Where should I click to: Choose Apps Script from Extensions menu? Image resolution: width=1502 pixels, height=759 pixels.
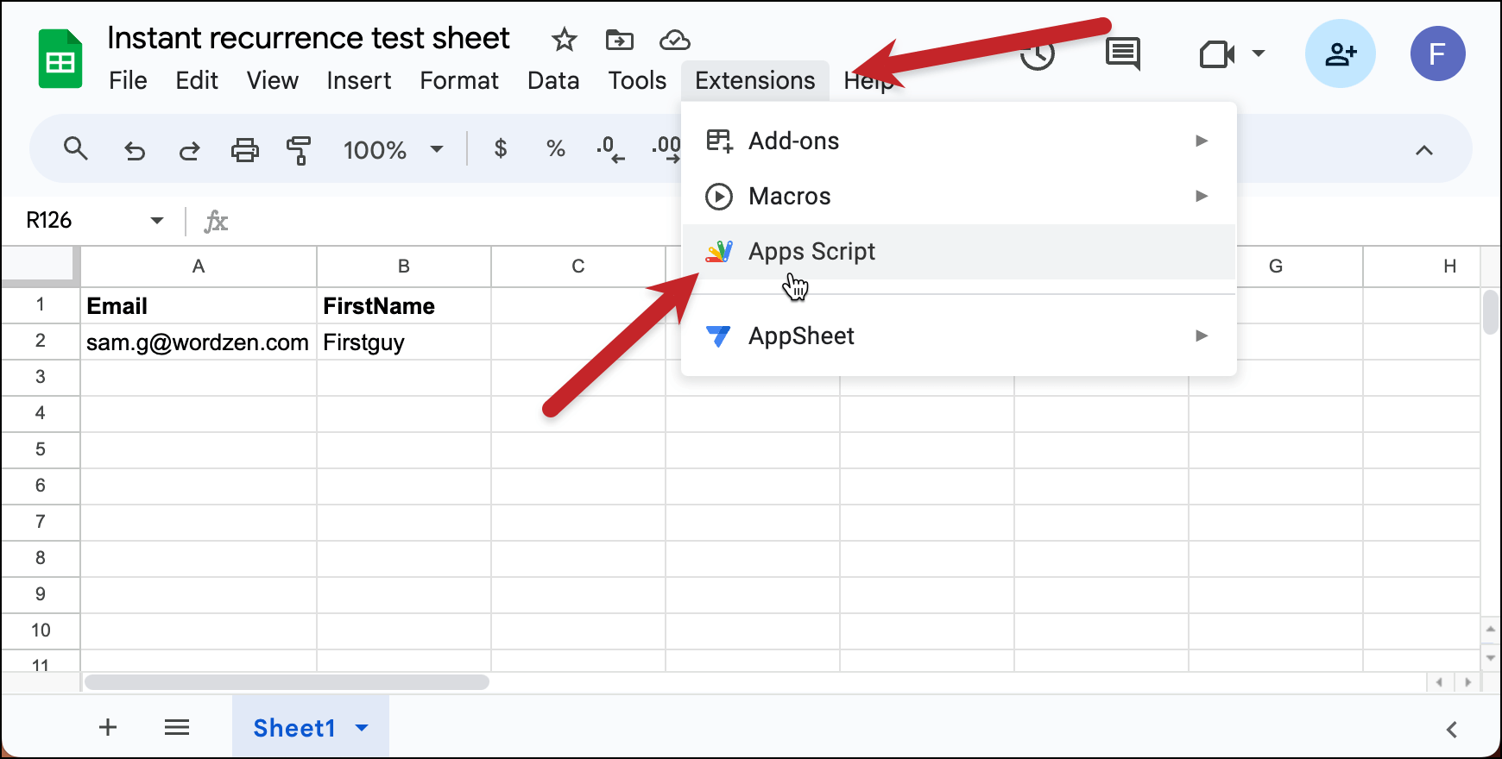pos(958,251)
